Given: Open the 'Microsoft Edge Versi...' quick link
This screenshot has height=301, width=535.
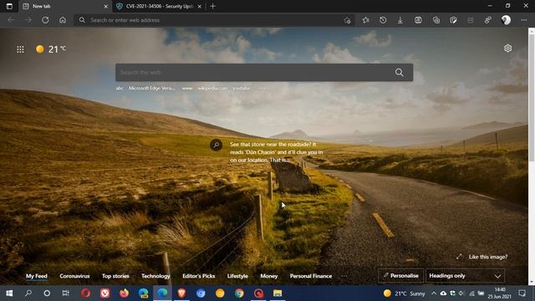Looking at the screenshot, I should (x=151, y=88).
